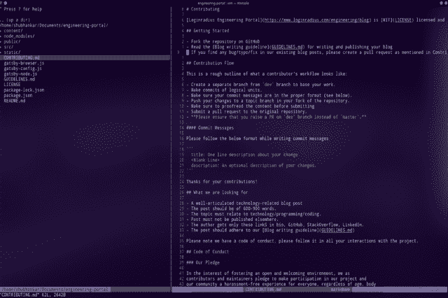Image resolution: width=448 pixels, height=298 pixels.
Task: Click the Konsole window title bar text
Action: (x=223, y=3)
